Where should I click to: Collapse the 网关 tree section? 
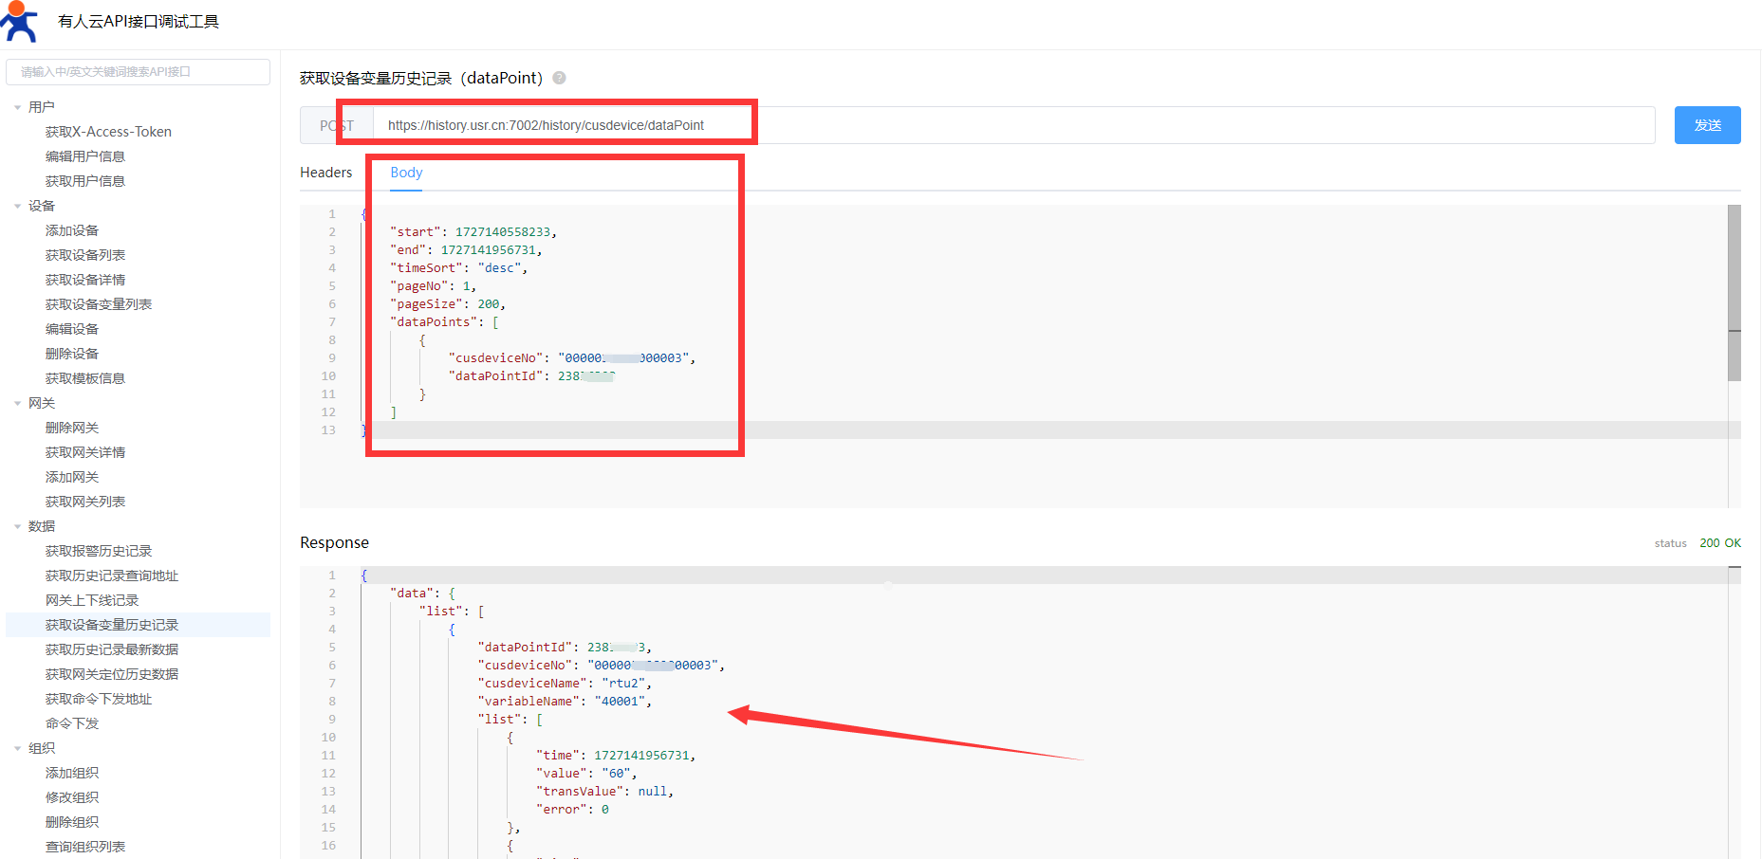[x=17, y=403]
